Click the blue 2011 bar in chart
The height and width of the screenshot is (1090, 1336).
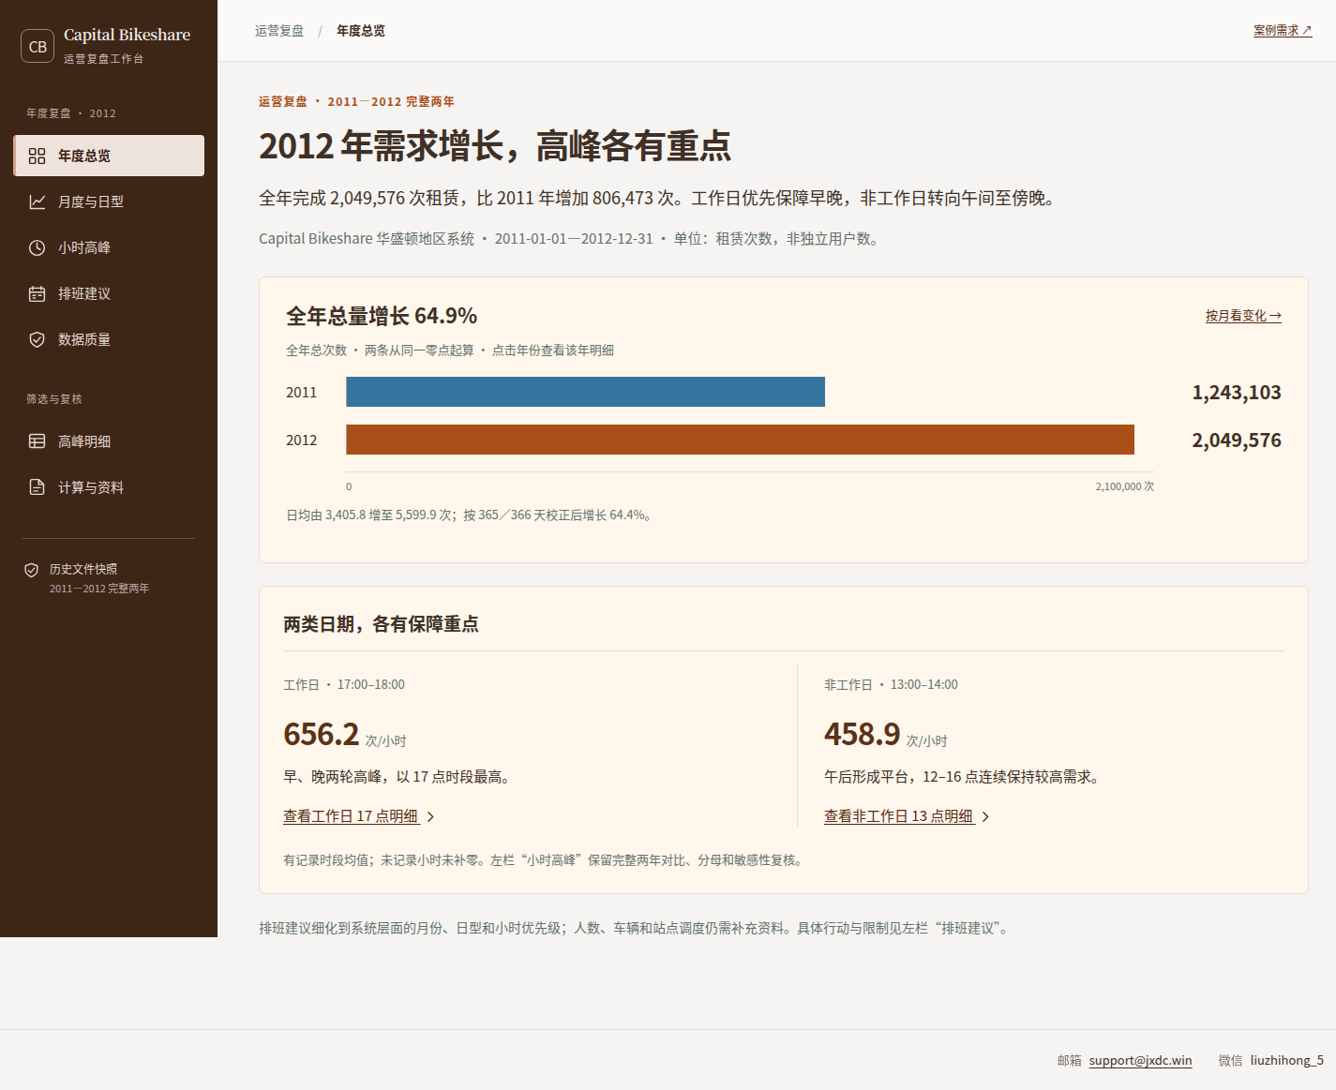(x=585, y=392)
